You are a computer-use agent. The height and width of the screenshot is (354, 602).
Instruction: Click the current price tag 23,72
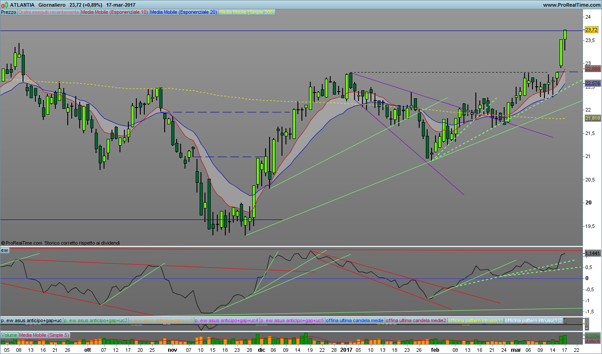(x=591, y=30)
